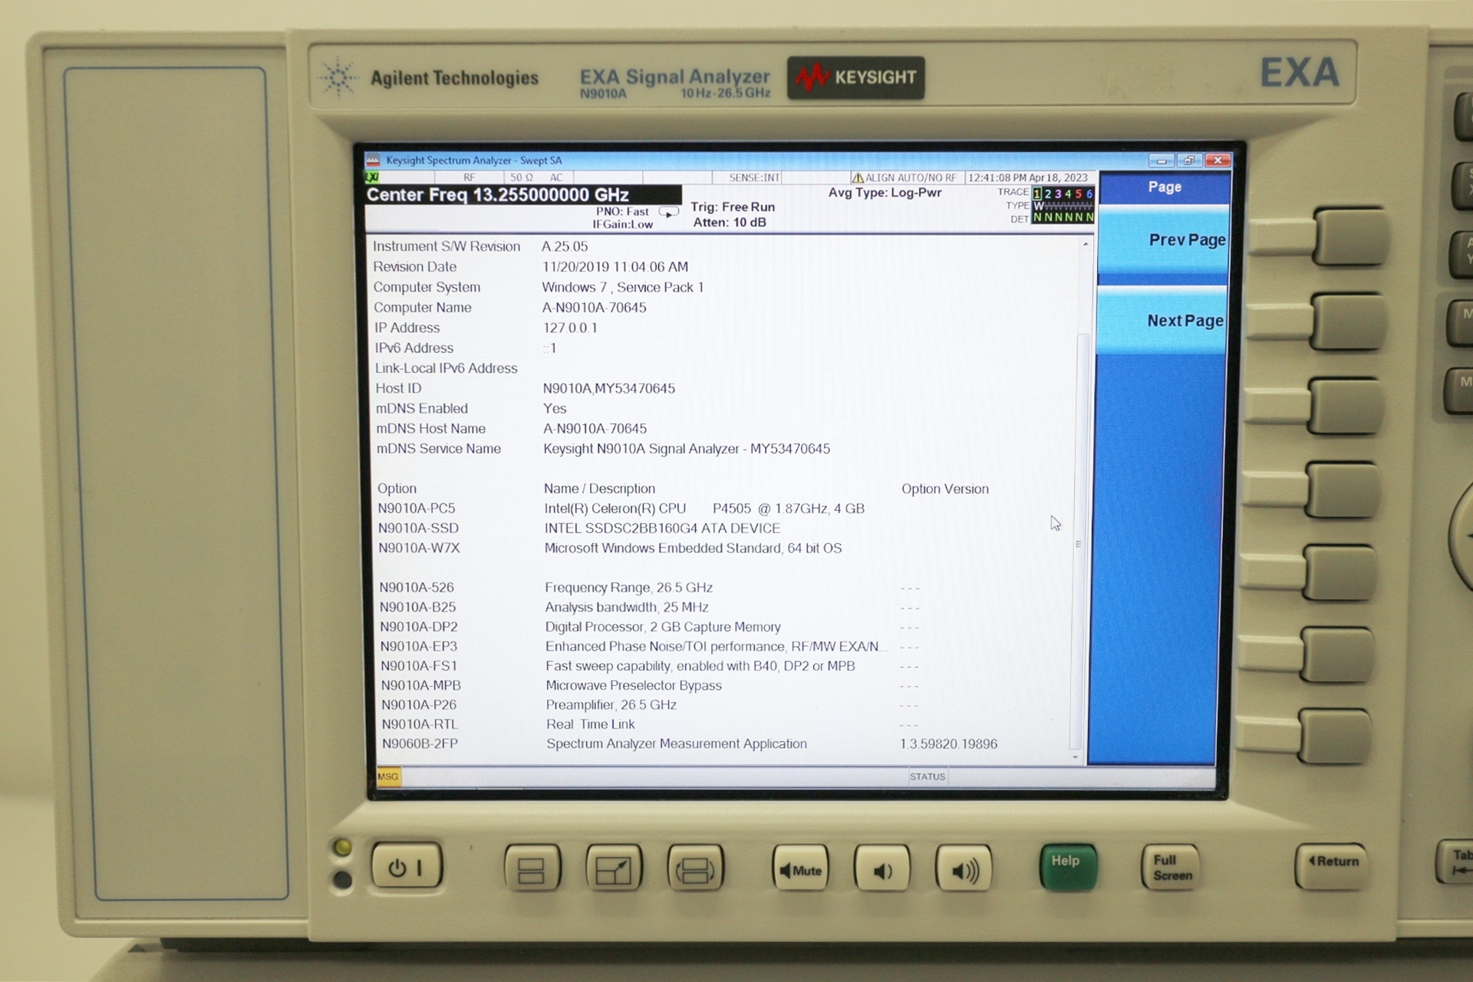Viewport: 1473px width, 982px height.
Task: Click the Full Screen key
Action: click(1171, 868)
